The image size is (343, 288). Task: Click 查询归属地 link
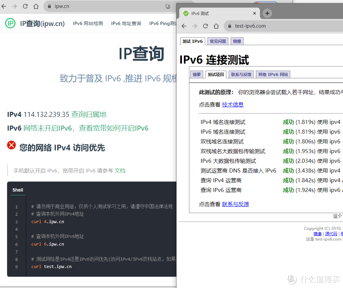89,115
